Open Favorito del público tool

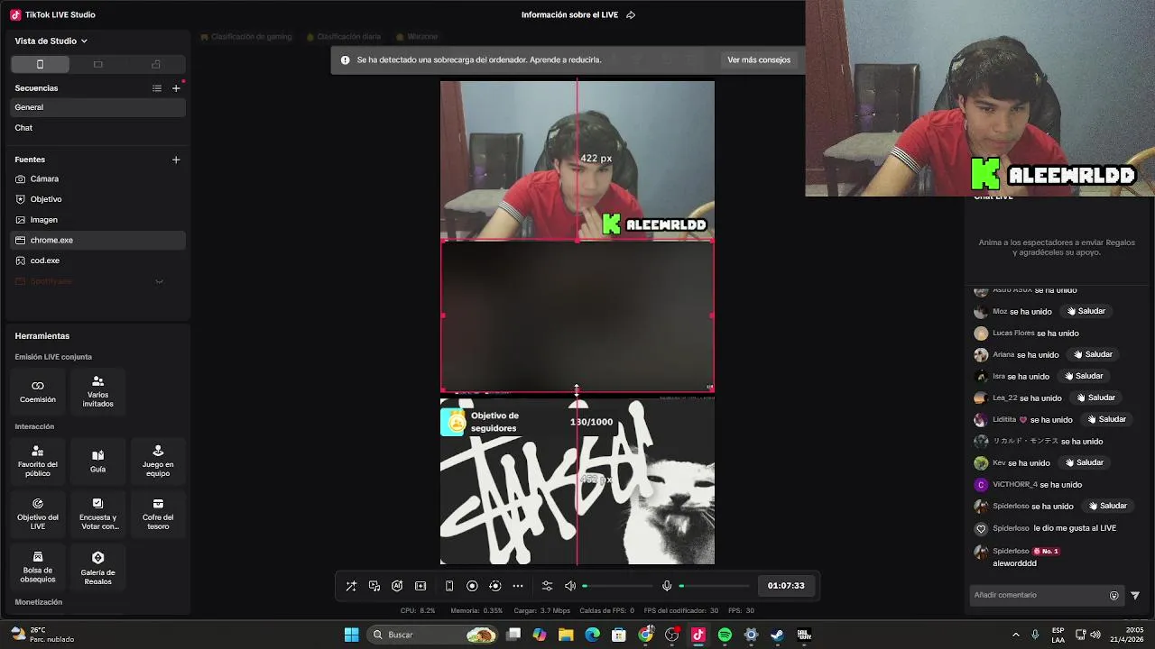[x=38, y=461]
